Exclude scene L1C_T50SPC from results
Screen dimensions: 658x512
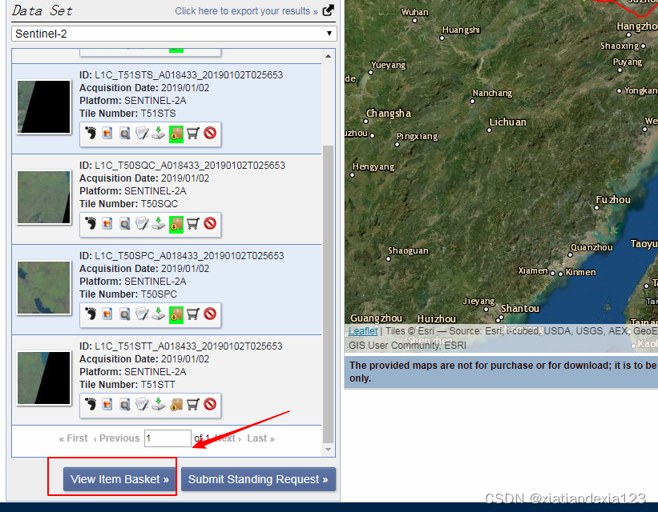point(210,314)
